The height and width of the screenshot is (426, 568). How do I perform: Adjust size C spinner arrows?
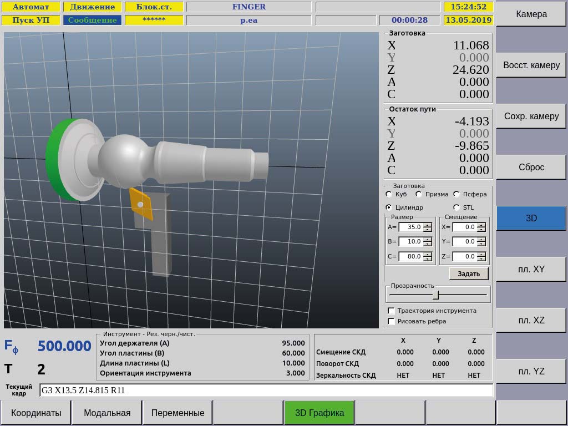tap(427, 257)
